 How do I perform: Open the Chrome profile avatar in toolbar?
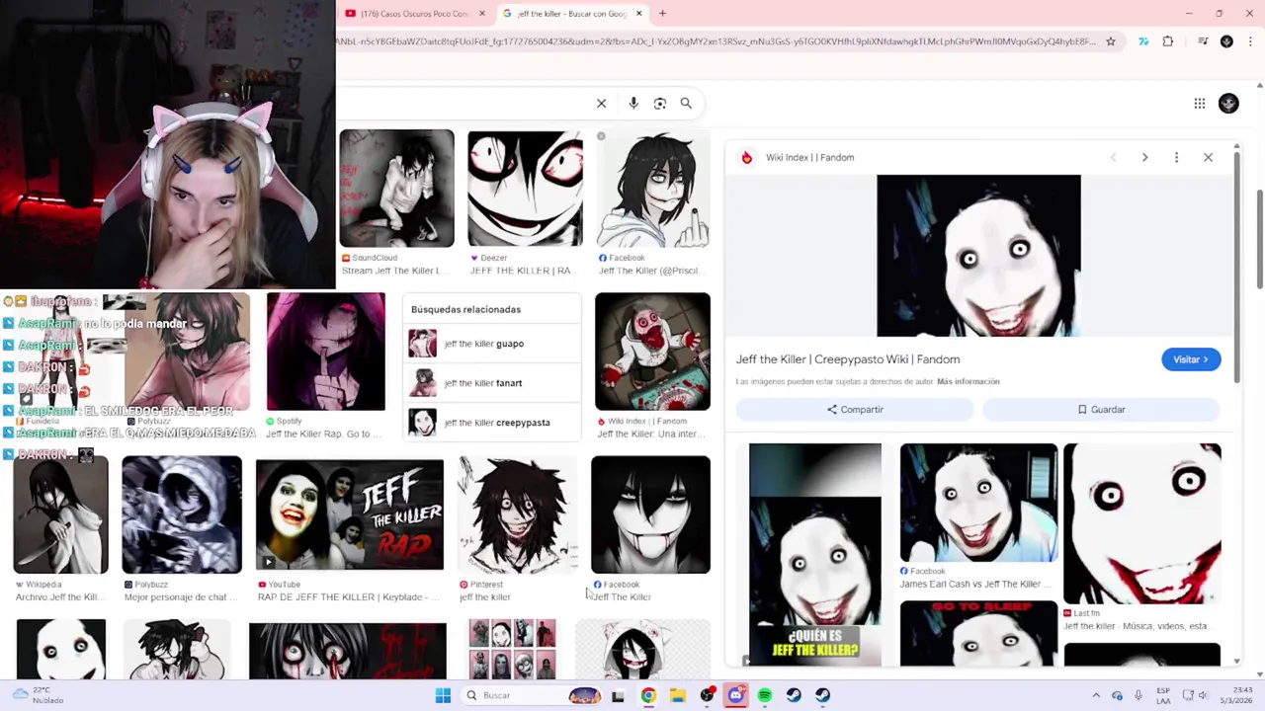[1226, 41]
